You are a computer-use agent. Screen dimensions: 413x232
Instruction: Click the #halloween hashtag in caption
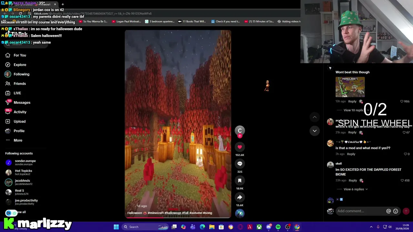(173, 213)
